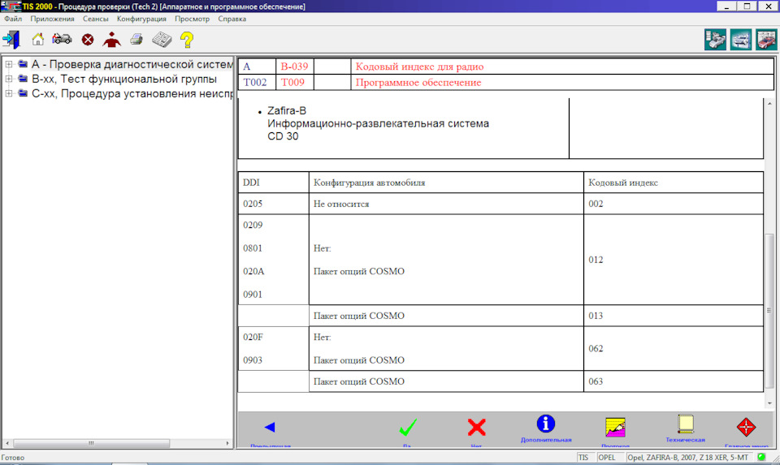The height and width of the screenshot is (465, 780).
Task: Select tree item C-xx, Процедура установления
Action: coord(132,93)
